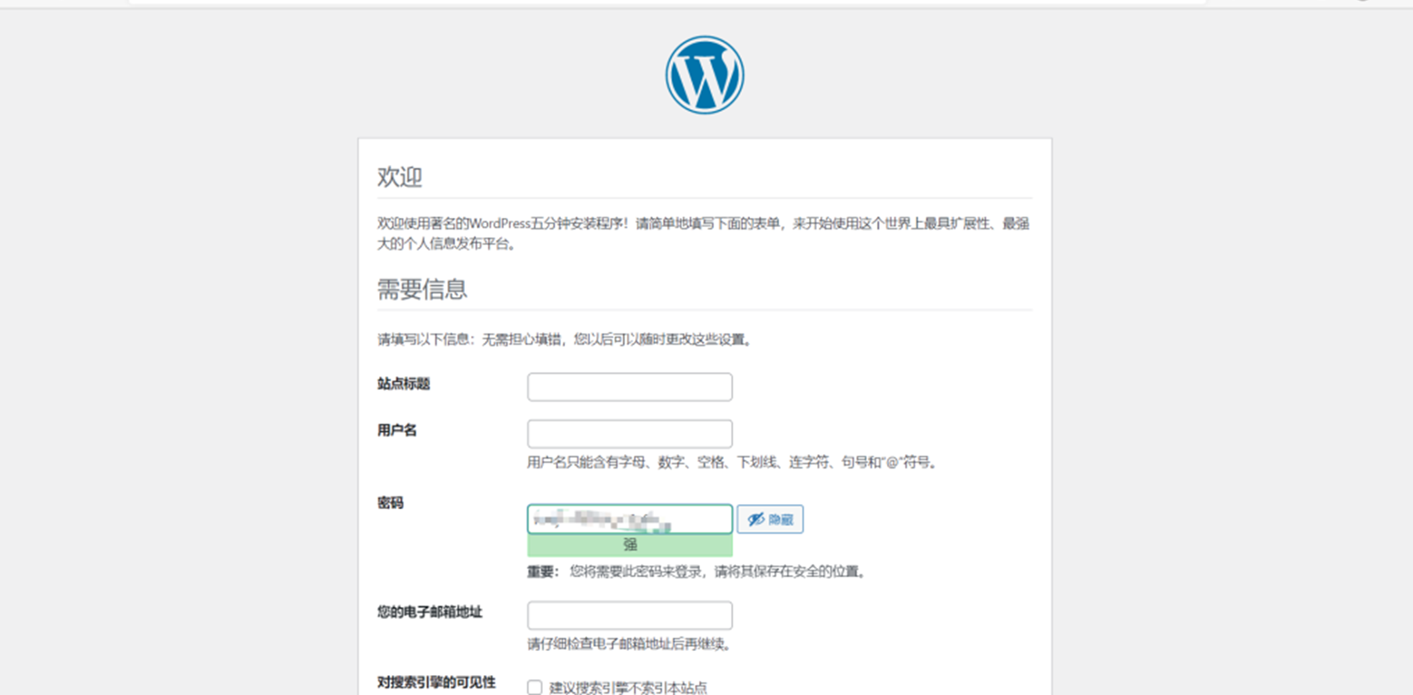Click the 请填写以下信息 instruction line
1413x695 pixels.
point(566,340)
